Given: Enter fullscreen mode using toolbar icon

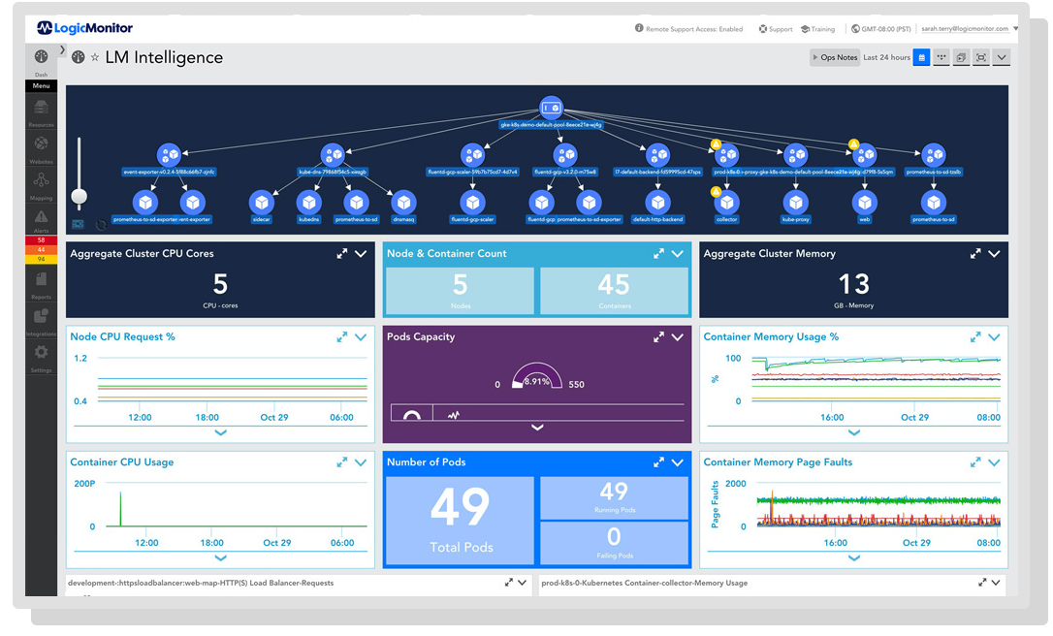Looking at the screenshot, I should pos(981,57).
